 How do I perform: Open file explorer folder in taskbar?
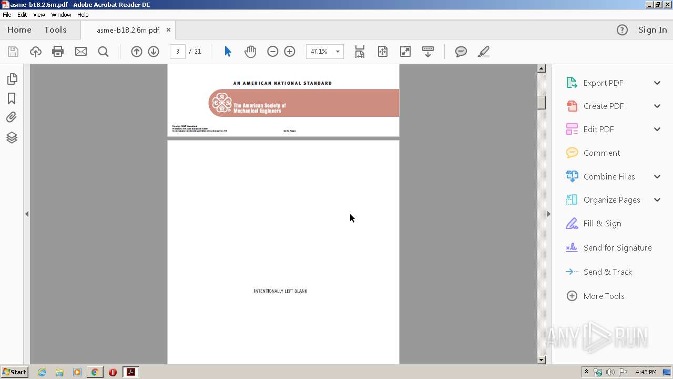pyautogui.click(x=59, y=372)
